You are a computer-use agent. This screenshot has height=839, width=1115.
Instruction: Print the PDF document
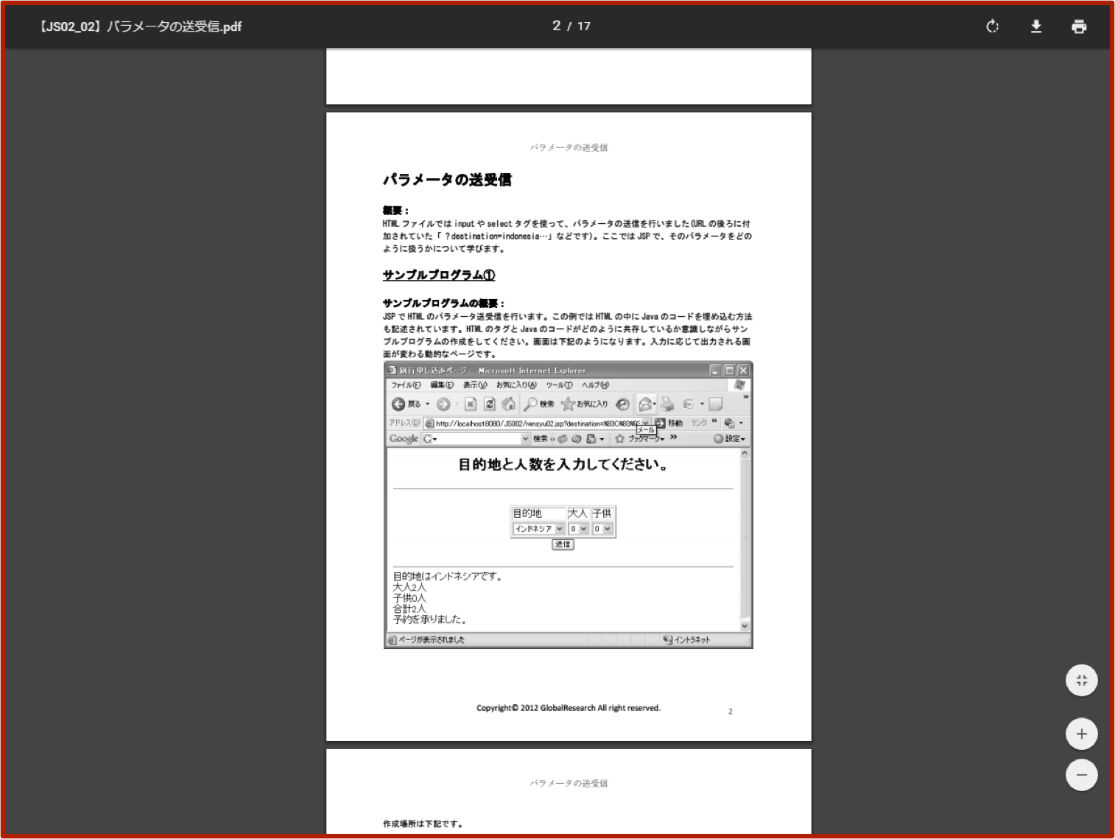pos(1078,27)
